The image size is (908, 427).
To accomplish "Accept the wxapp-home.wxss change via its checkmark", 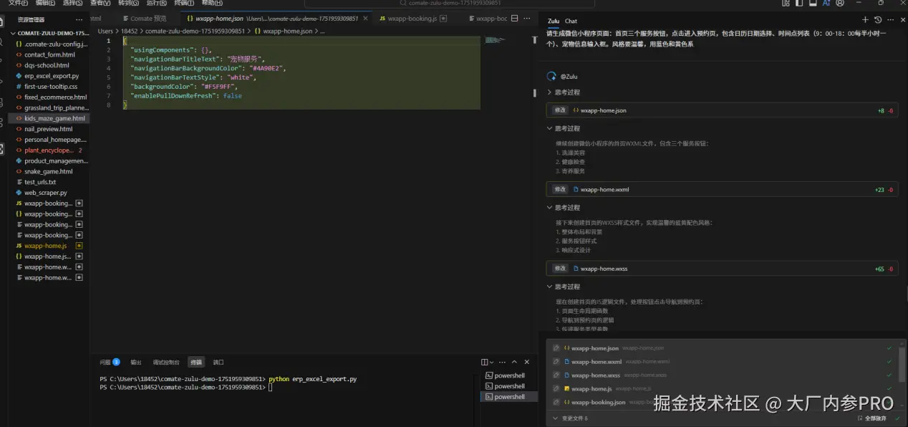I will (x=888, y=375).
